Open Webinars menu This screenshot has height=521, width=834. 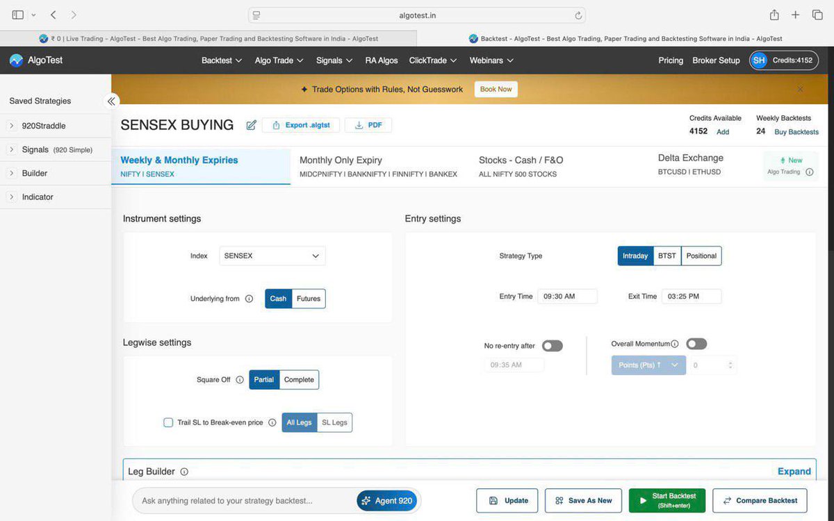pos(491,60)
